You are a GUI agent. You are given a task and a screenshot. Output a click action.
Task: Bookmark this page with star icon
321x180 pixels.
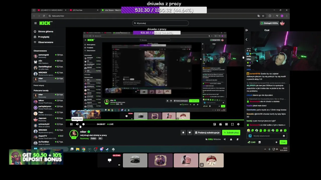point(263,16)
